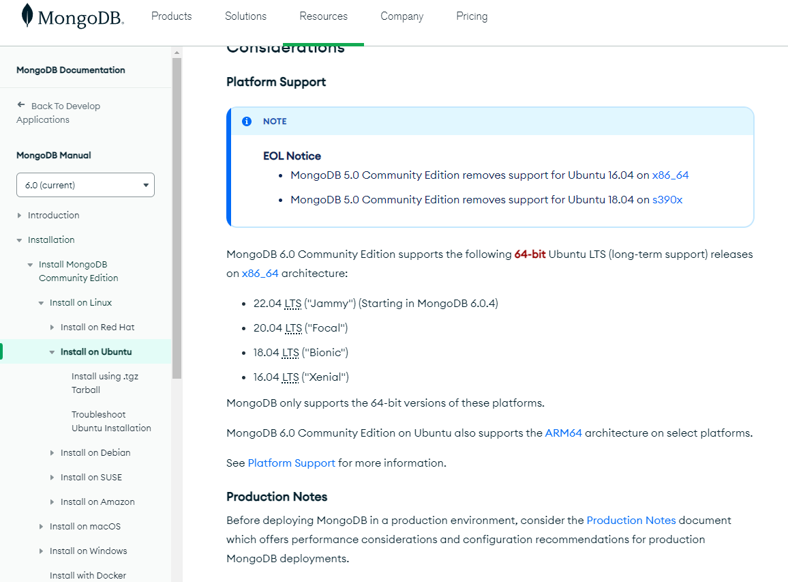Viewport: 788px width, 582px height.
Task: Expand the Install on macOS arrow
Action: pos(41,527)
